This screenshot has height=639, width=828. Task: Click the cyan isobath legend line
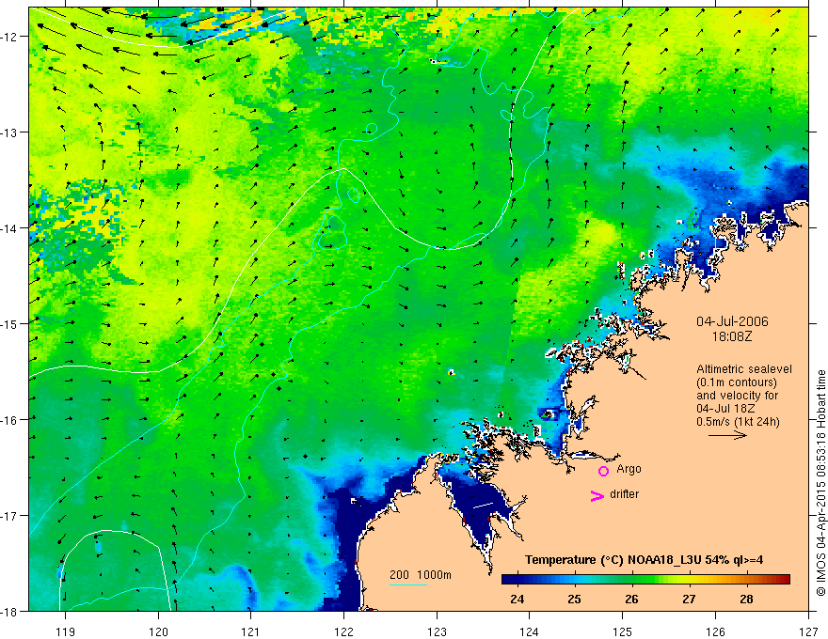(408, 584)
